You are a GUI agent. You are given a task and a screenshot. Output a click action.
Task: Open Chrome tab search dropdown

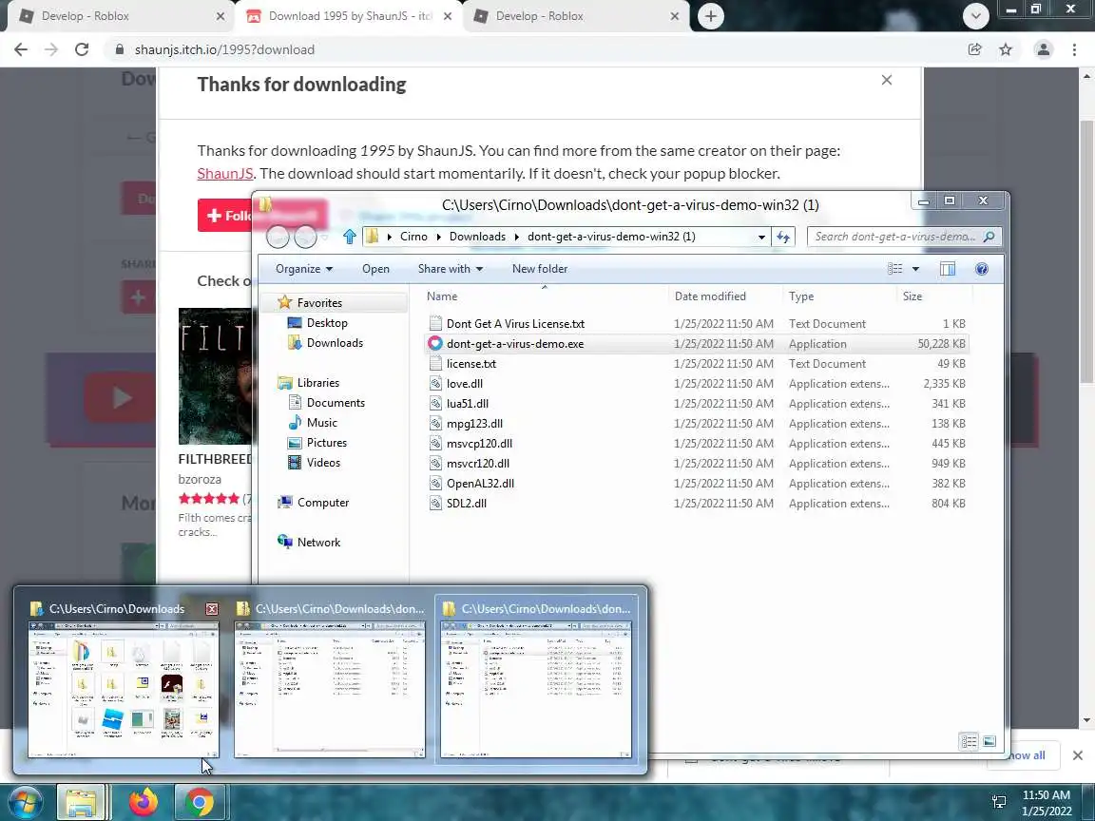(975, 16)
